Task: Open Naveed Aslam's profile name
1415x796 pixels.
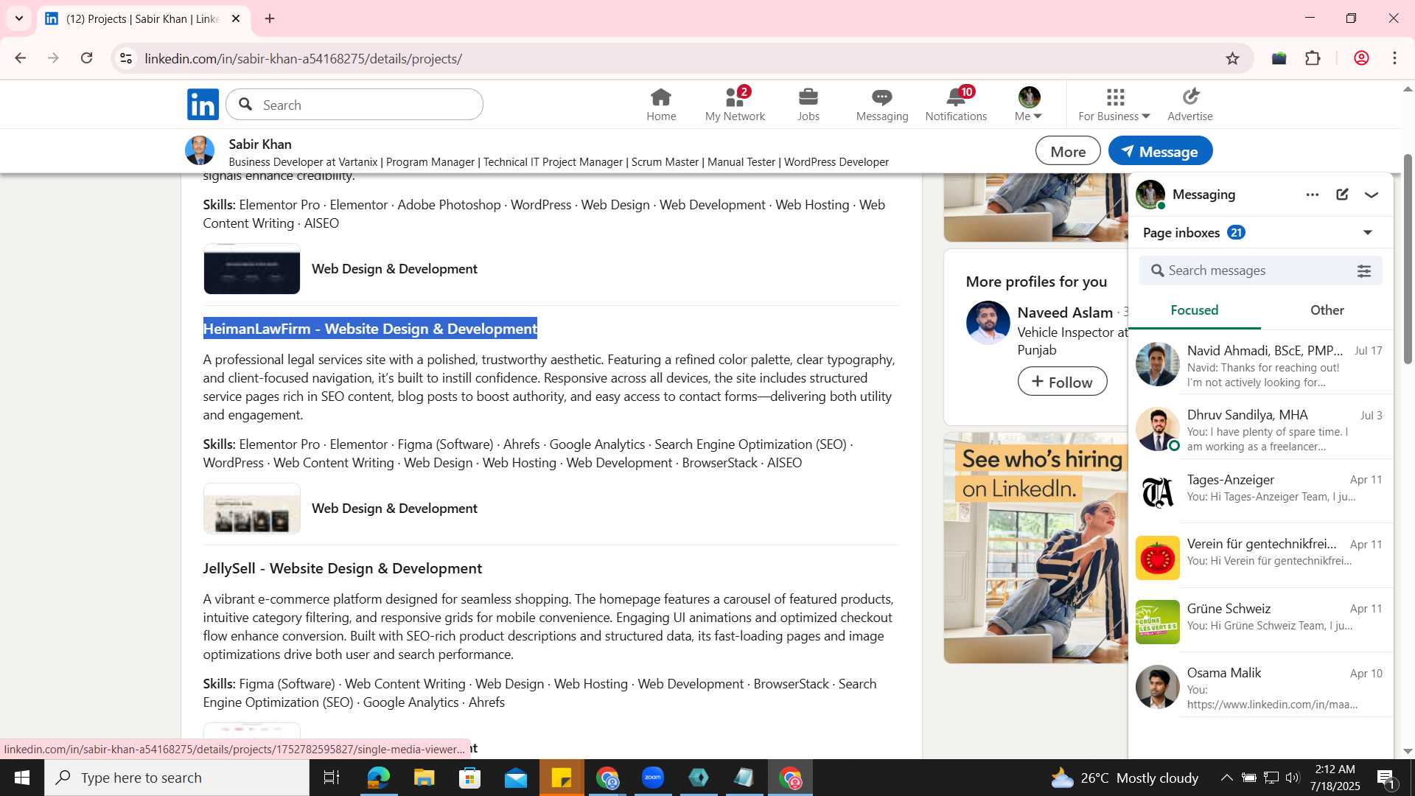Action: (1065, 313)
